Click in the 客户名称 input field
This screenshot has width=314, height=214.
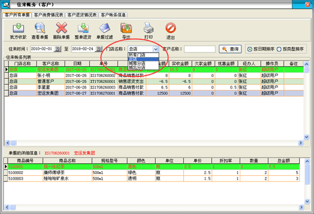[x=200, y=49]
